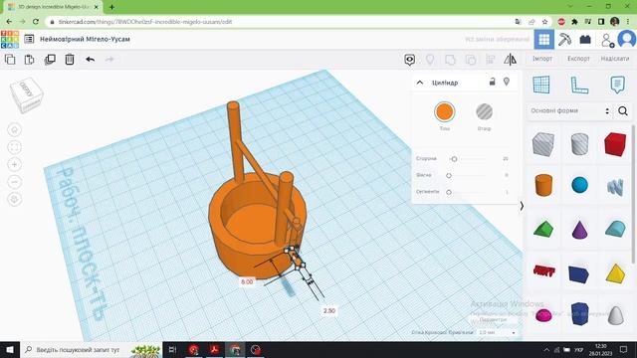
Task: Zoom in with the plus button
Action: (x=15, y=164)
